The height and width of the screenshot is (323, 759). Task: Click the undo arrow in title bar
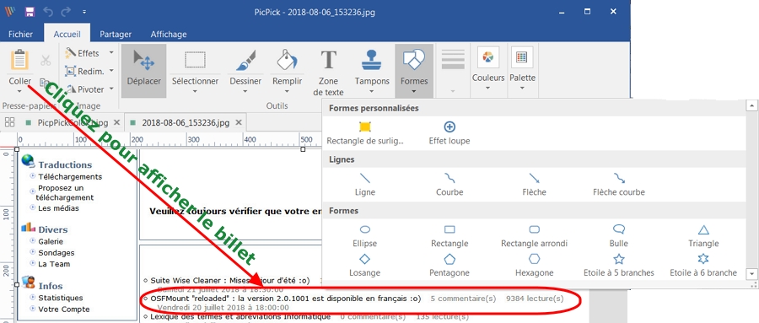(x=48, y=12)
